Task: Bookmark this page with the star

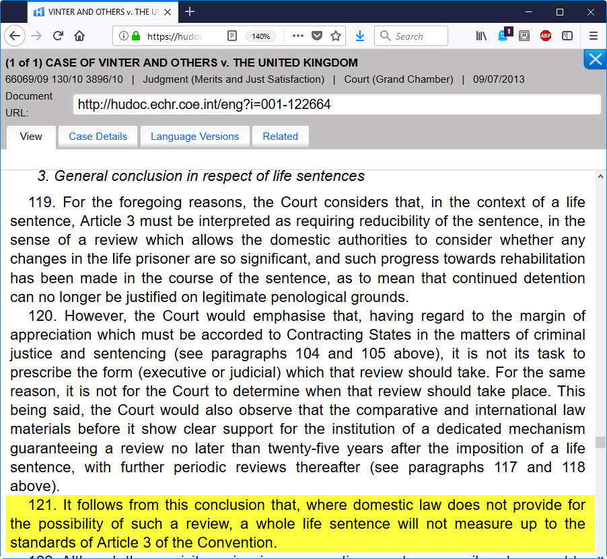Action: click(336, 36)
